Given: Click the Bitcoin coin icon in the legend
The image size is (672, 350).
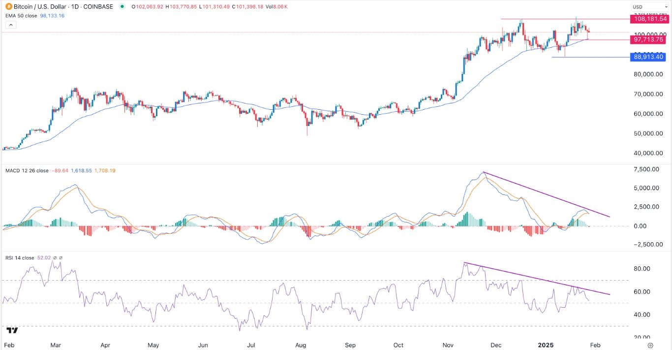Looking at the screenshot, I should point(8,6).
